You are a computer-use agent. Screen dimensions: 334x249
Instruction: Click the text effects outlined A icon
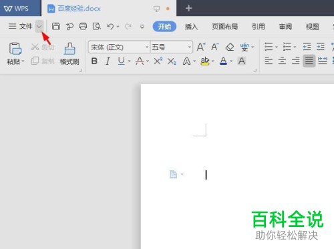[186, 61]
